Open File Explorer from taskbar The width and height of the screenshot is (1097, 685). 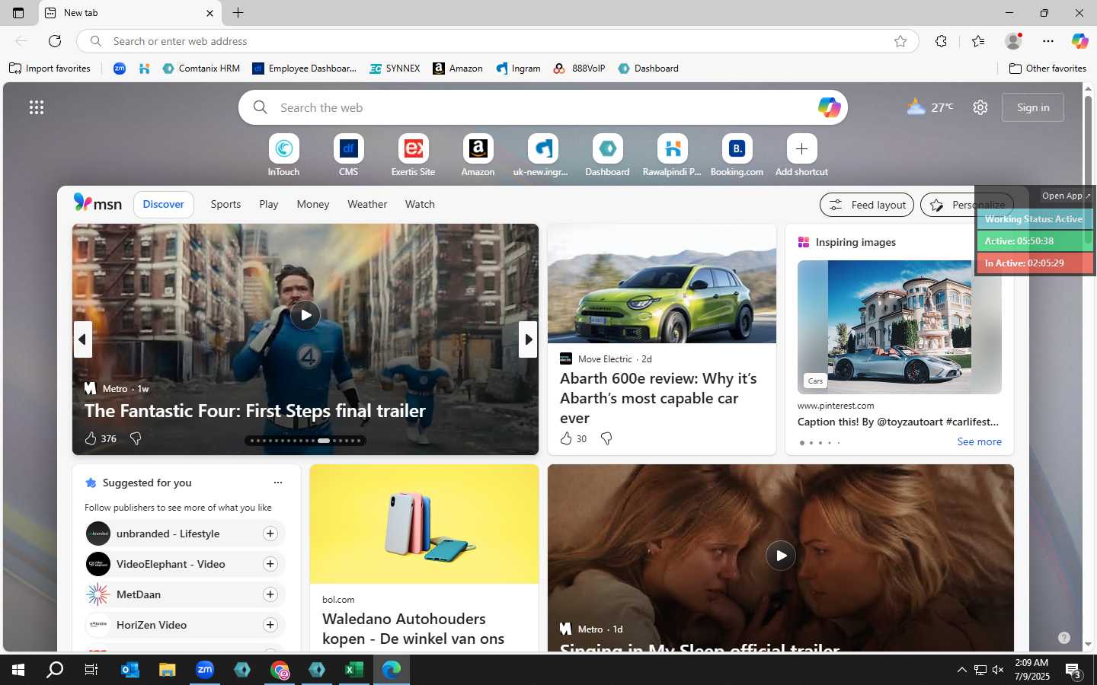pos(168,670)
